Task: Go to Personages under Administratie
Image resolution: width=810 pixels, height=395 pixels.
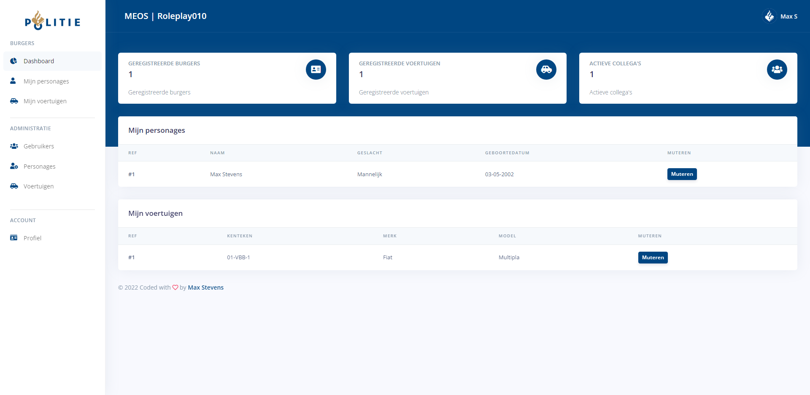Action: 39,167
